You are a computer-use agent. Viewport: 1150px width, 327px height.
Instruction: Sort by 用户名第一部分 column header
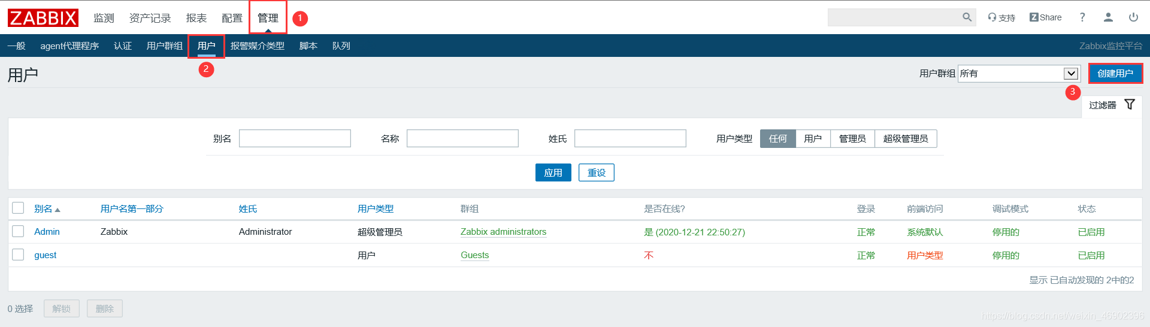(x=132, y=208)
